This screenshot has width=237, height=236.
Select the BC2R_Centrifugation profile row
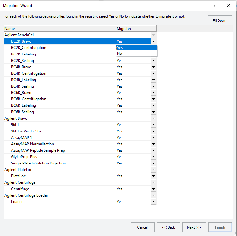click(60, 48)
